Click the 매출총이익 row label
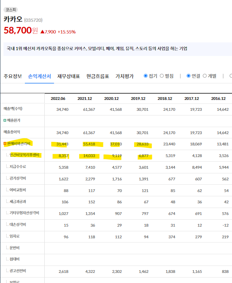The width and height of the screenshot is (232, 283). (x=12, y=132)
